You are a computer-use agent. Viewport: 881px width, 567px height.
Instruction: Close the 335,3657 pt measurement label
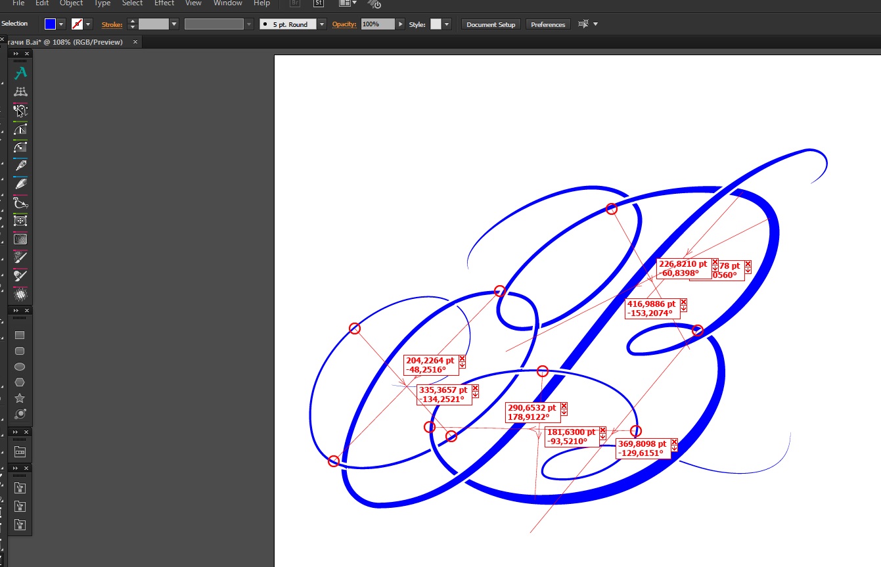475,389
